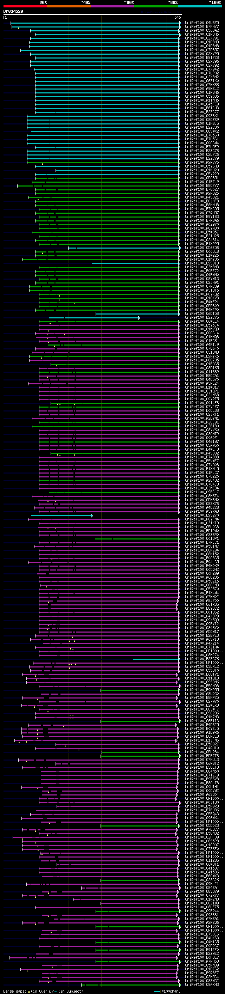Select label UniRef100_A3PEZ4
Screen dimensions: 225x994
tap(202, 384)
